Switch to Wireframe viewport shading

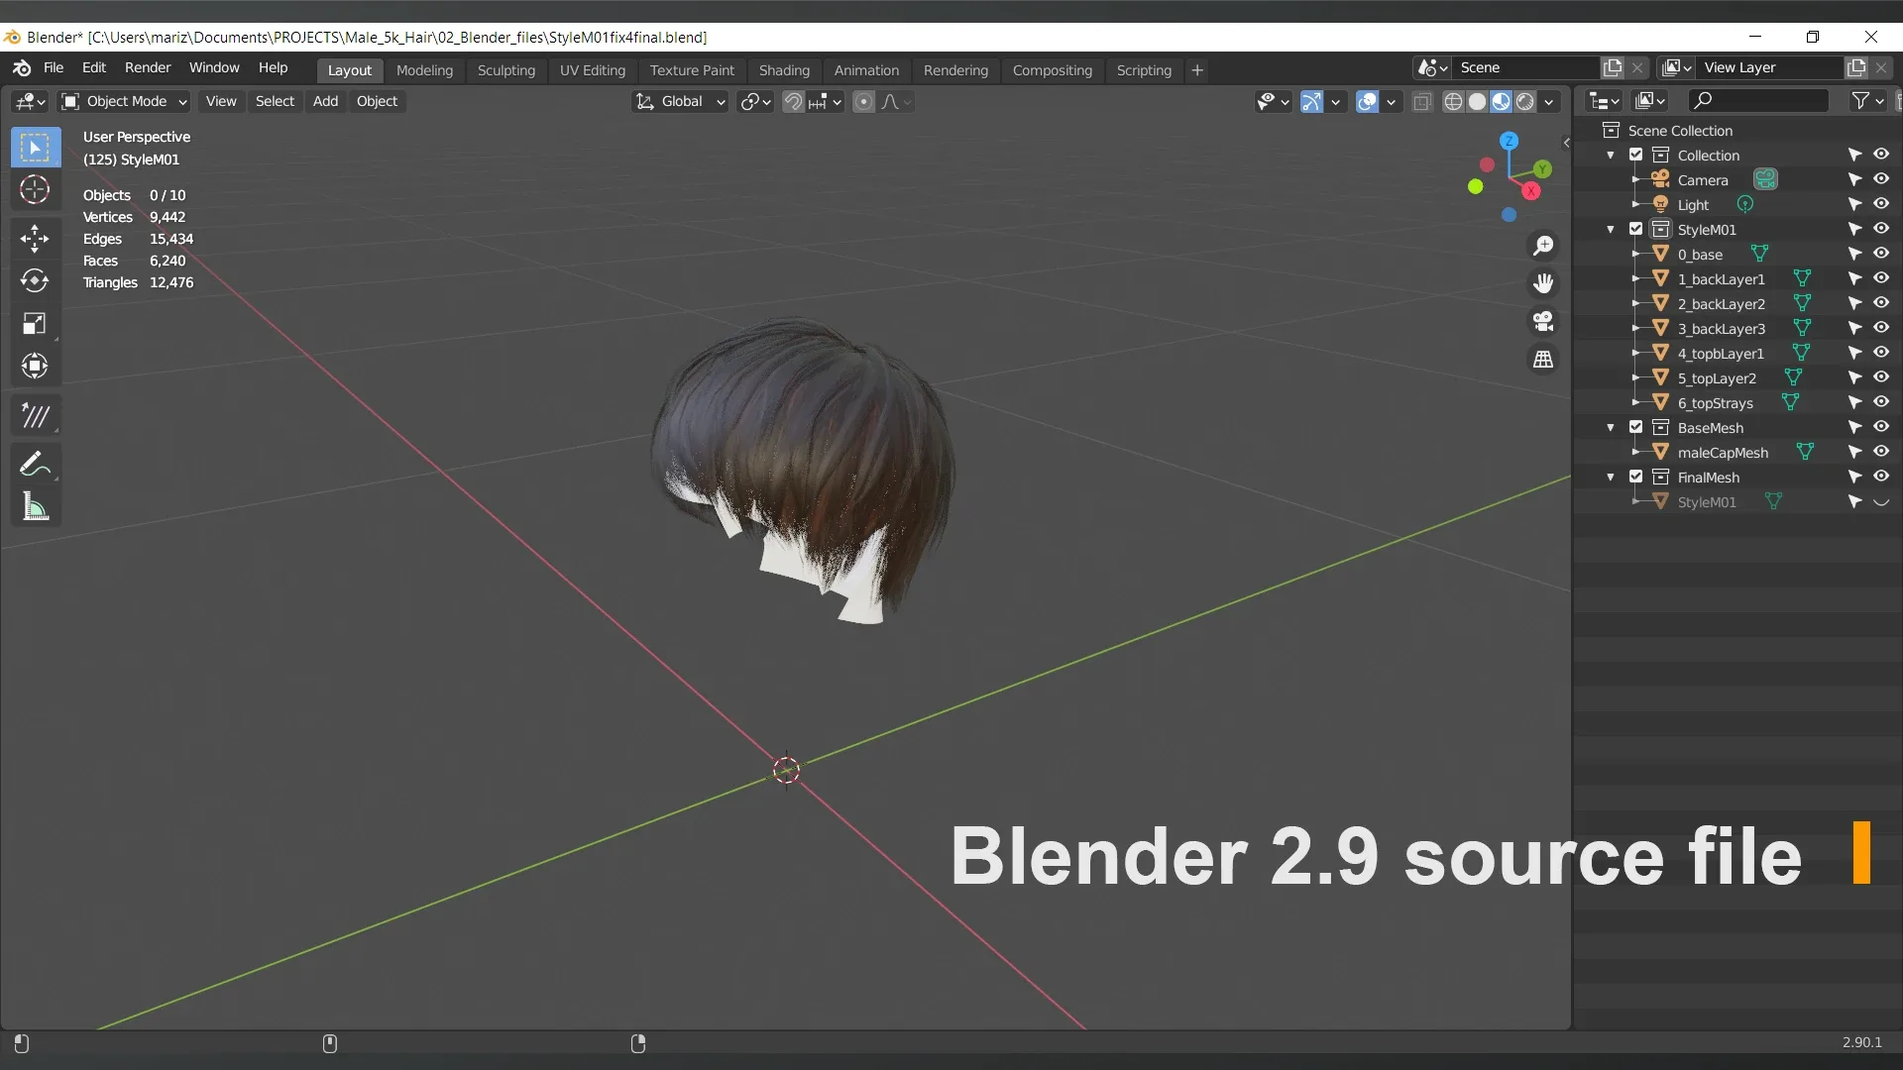click(1454, 101)
